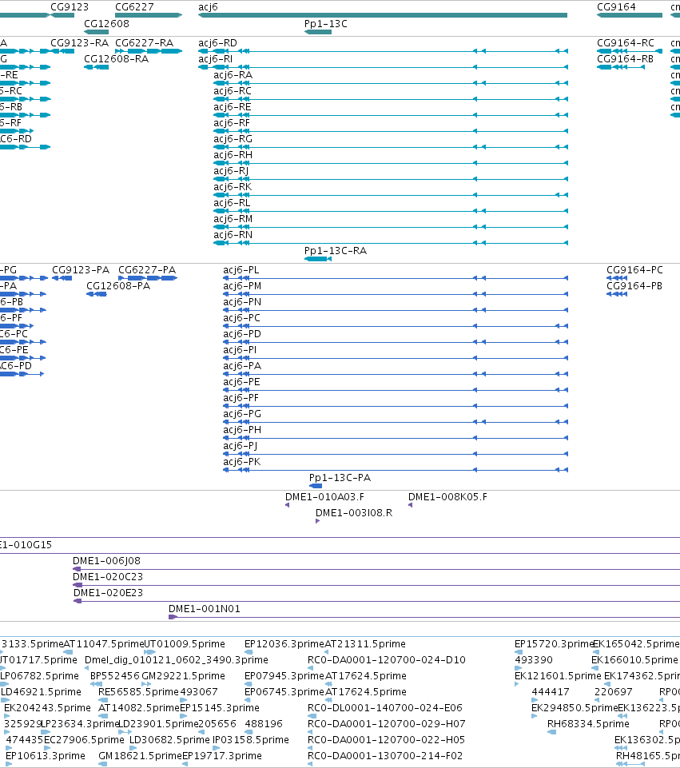Click the CG9164-PB protein label
Viewport: 680px width, 768px height.
pyautogui.click(x=634, y=286)
